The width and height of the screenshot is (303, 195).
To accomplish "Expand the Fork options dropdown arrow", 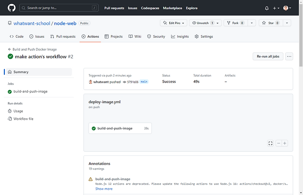I will [252, 23].
